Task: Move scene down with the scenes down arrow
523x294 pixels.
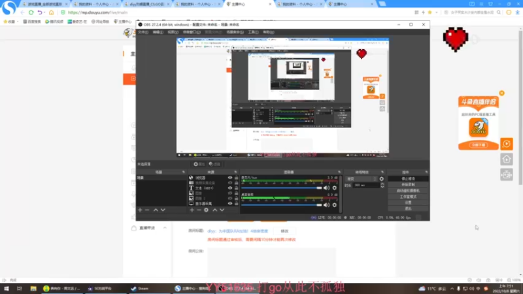Action: coord(163,210)
